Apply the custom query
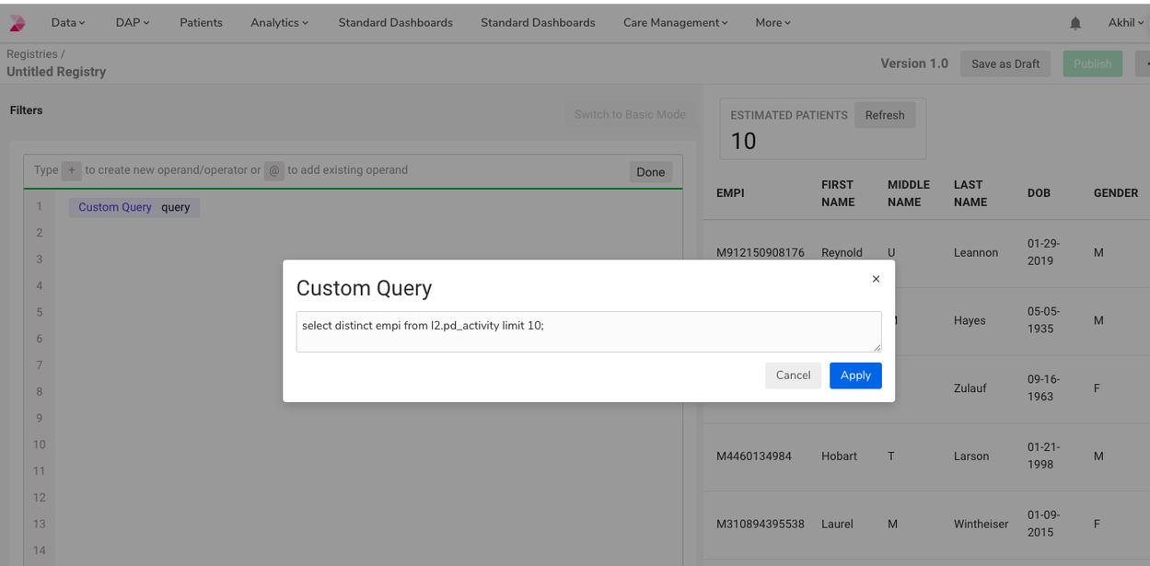Screen dimensions: 1150x566 [x=855, y=375]
